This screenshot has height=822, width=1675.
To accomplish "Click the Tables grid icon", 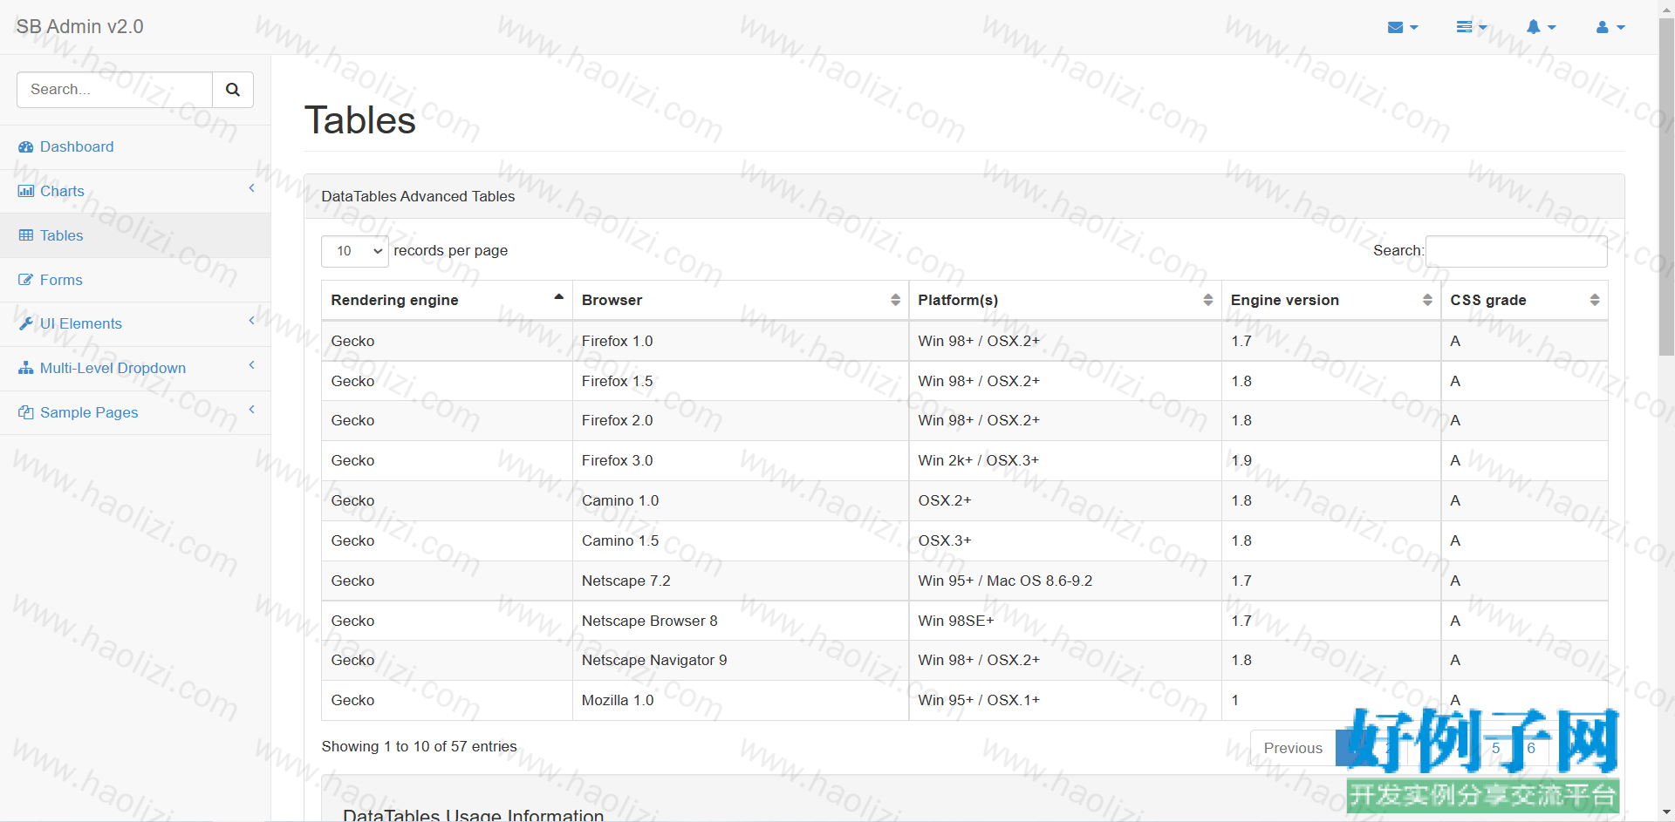I will pos(26,235).
